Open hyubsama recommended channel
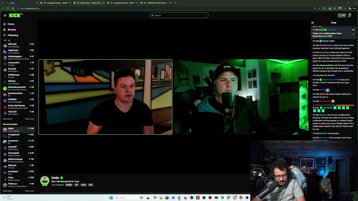 [x=18, y=142]
